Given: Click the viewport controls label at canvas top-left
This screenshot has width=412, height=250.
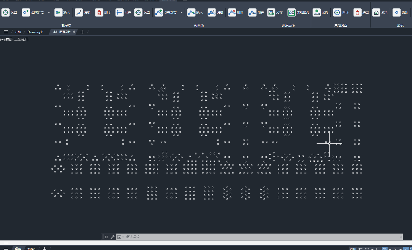Looking at the screenshot, I should [x=14, y=39].
